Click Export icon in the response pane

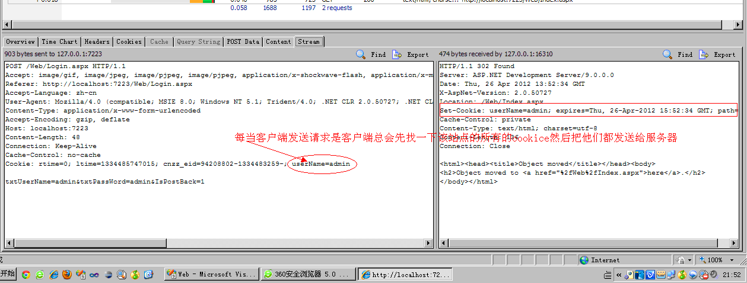pyautogui.click(x=704, y=54)
